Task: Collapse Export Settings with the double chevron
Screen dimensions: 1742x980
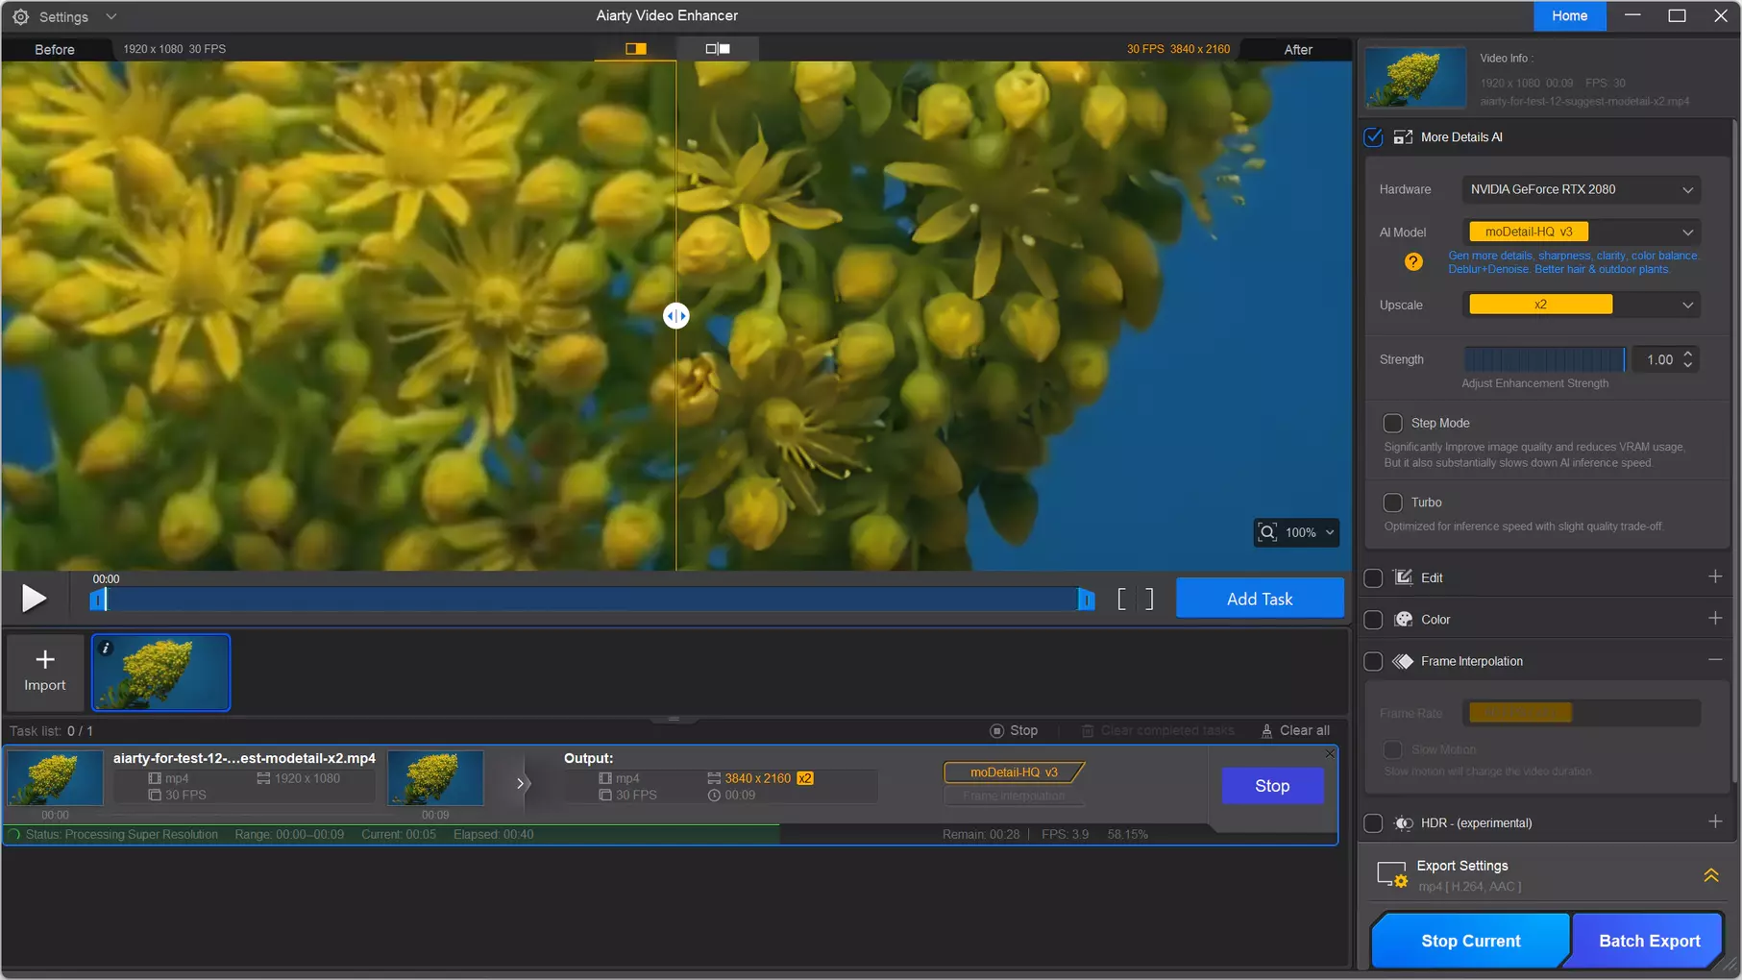Action: (1711, 875)
